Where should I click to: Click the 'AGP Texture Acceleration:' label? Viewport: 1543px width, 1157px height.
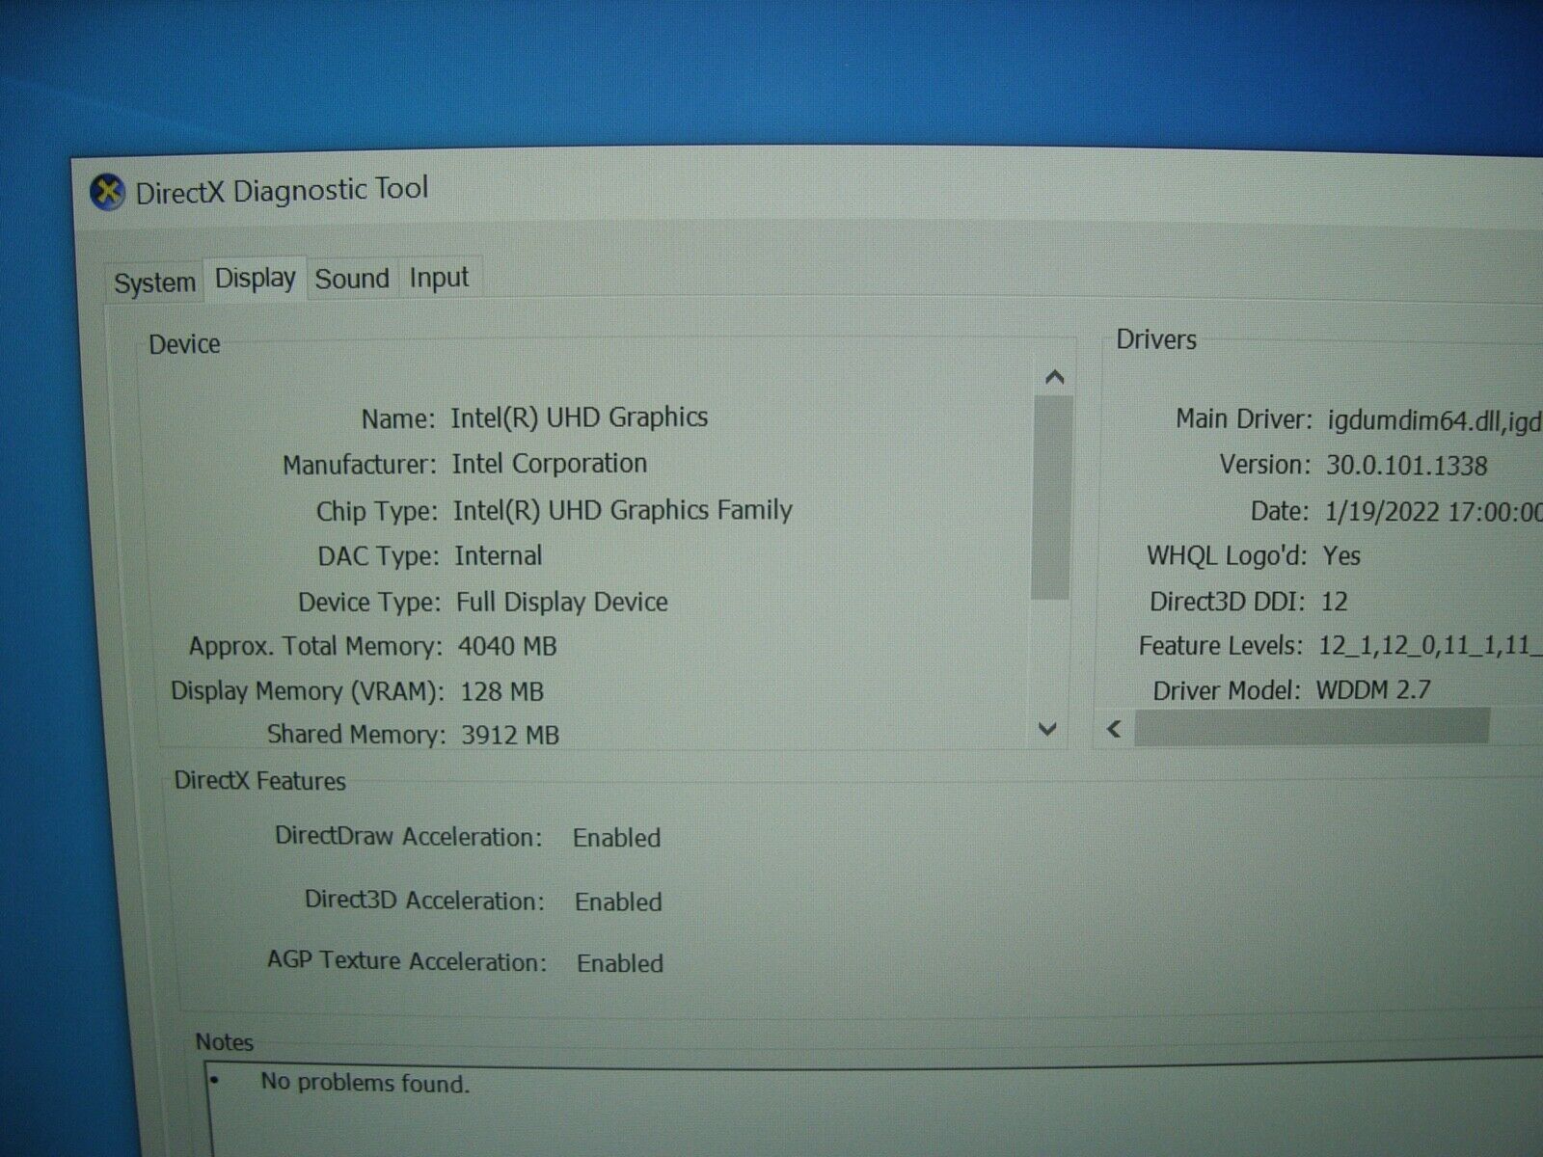(407, 961)
